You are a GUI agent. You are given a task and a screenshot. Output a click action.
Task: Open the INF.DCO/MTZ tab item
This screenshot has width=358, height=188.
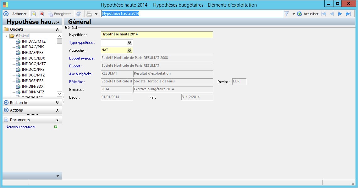click(34, 64)
